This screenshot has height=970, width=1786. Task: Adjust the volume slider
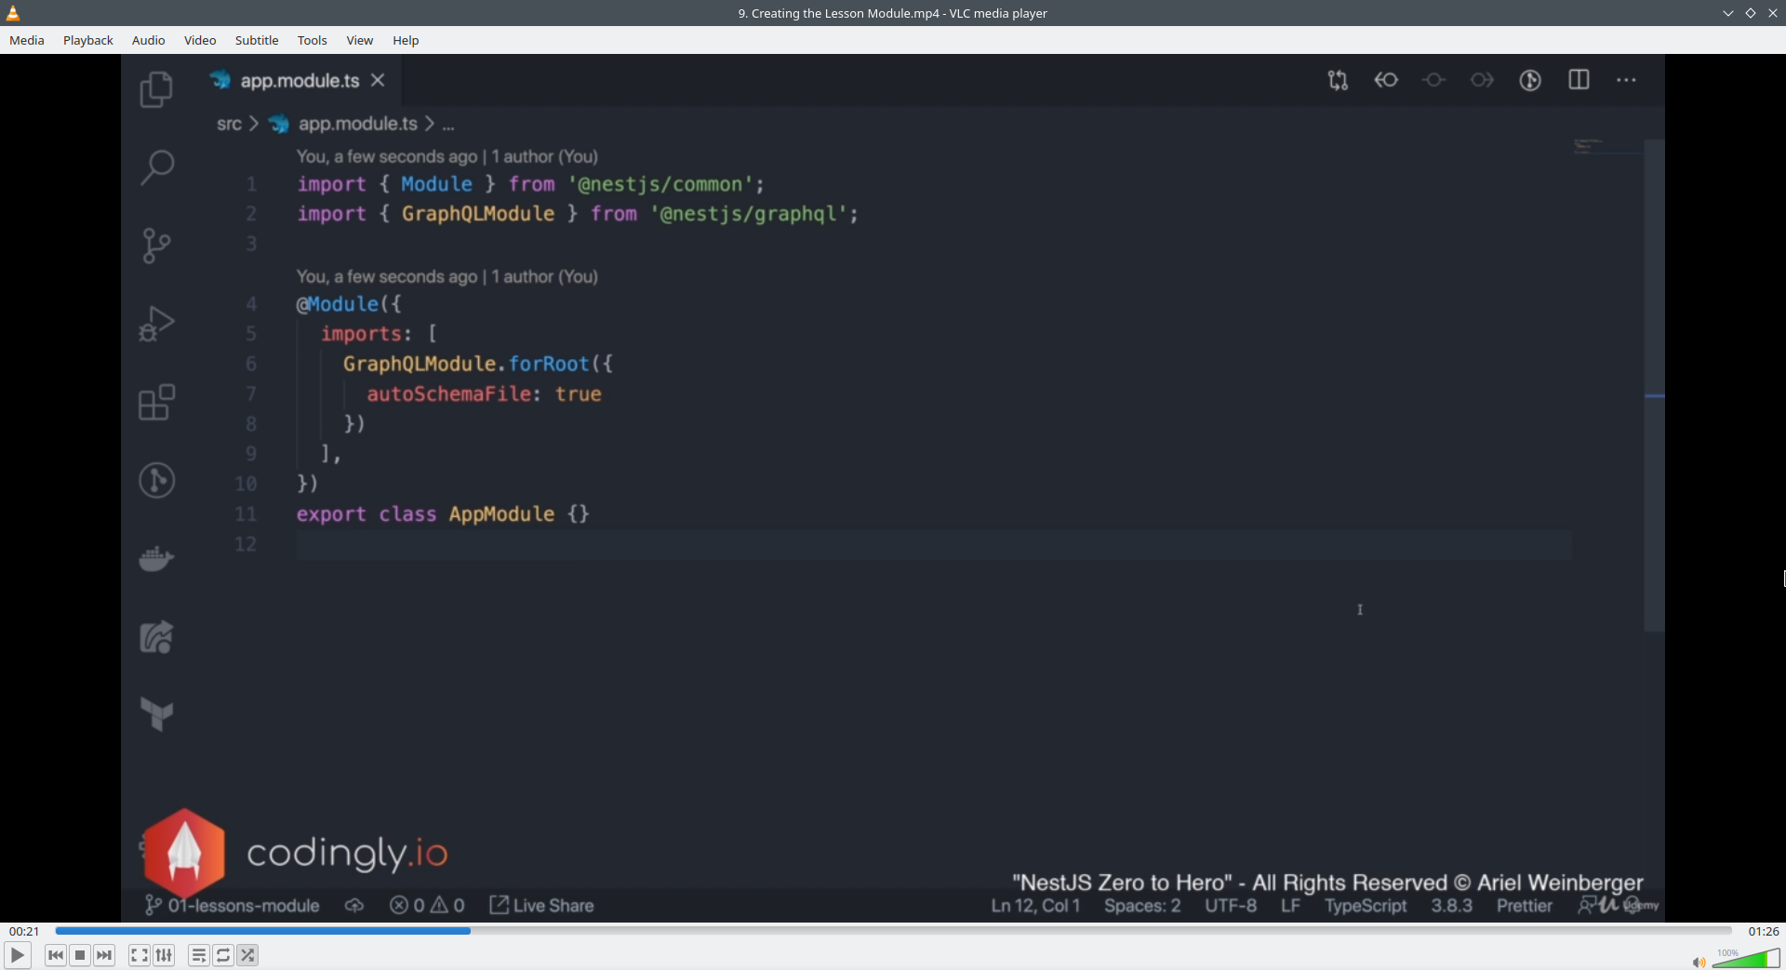click(x=1746, y=958)
